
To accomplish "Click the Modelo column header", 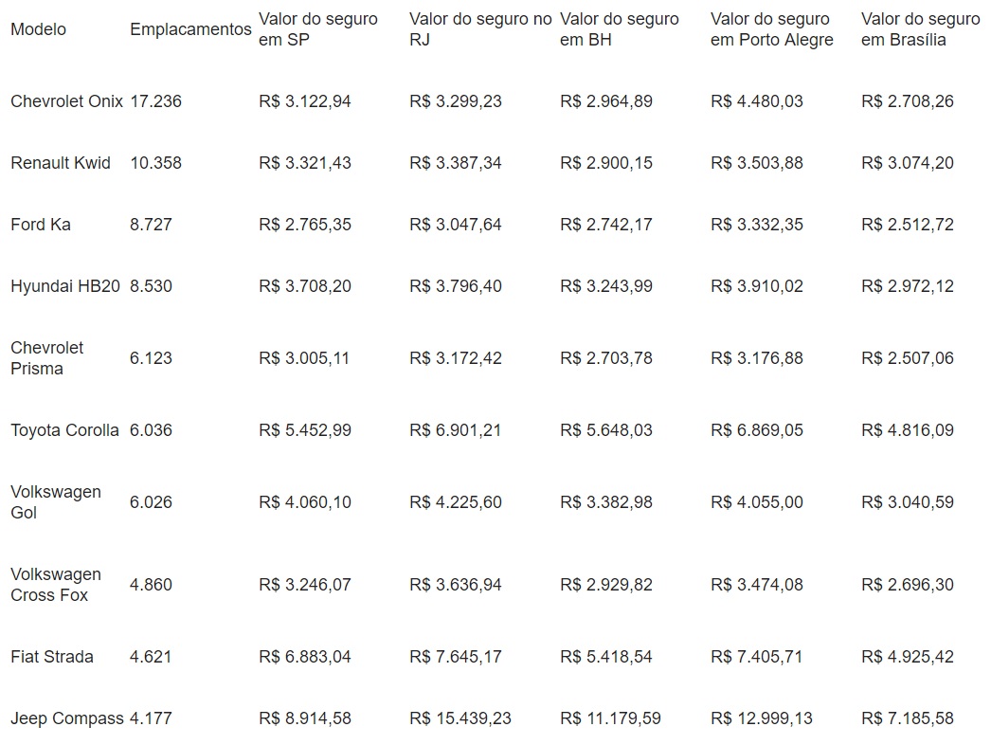I will (x=39, y=29).
